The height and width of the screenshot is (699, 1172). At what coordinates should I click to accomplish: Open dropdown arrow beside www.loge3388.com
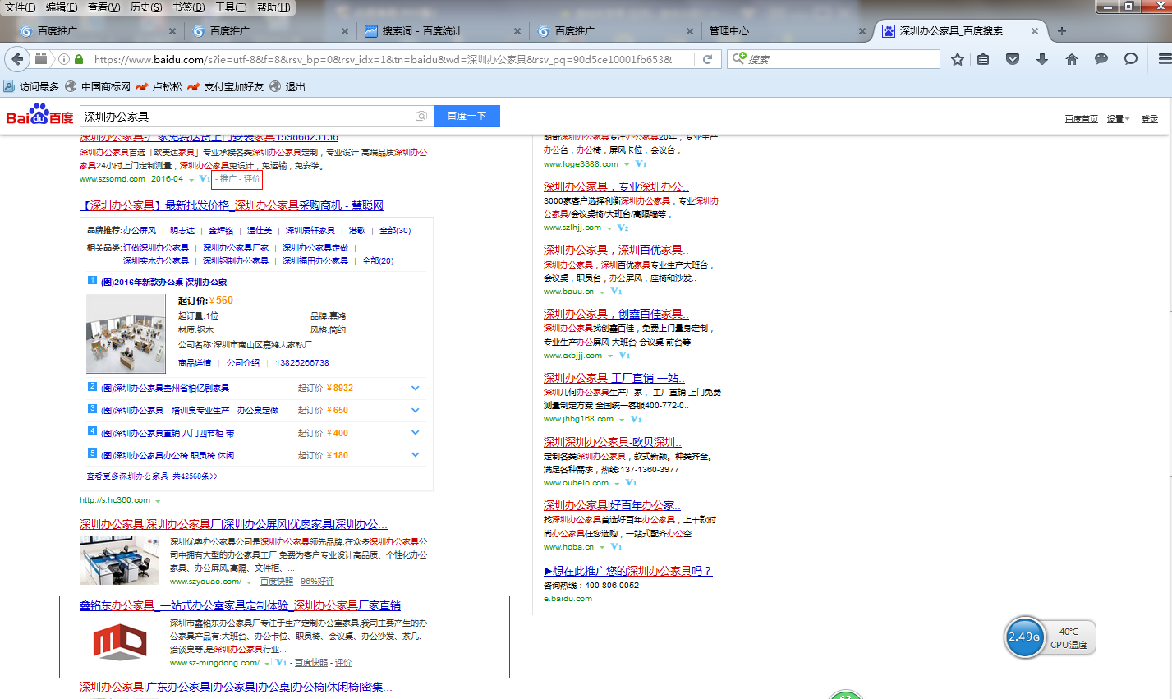(627, 164)
